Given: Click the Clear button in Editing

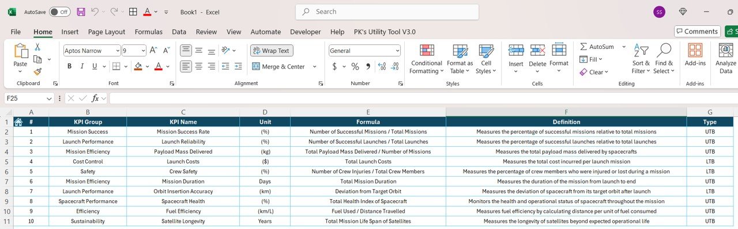Looking at the screenshot, I should [593, 72].
